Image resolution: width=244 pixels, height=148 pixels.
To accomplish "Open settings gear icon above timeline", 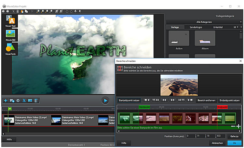I will tap(18, 101).
